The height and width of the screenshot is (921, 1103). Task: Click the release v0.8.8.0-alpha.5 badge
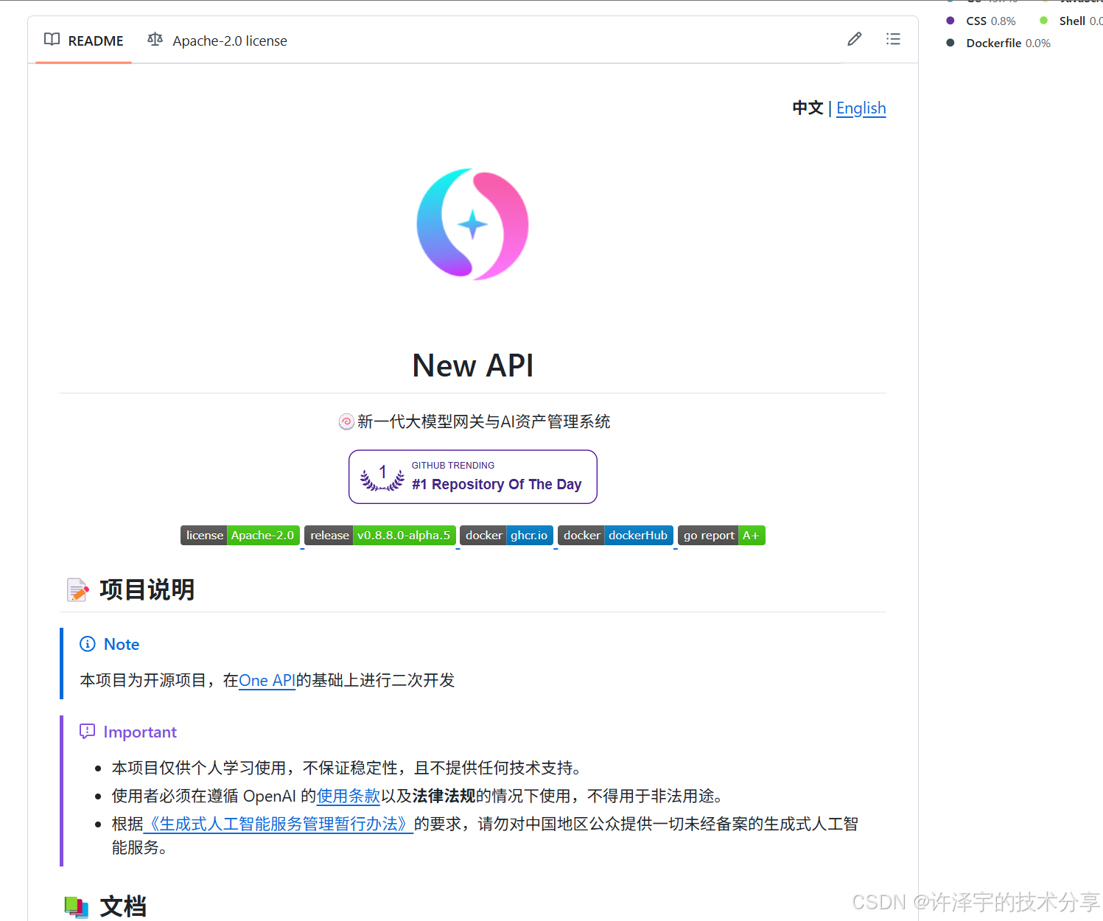pos(380,536)
